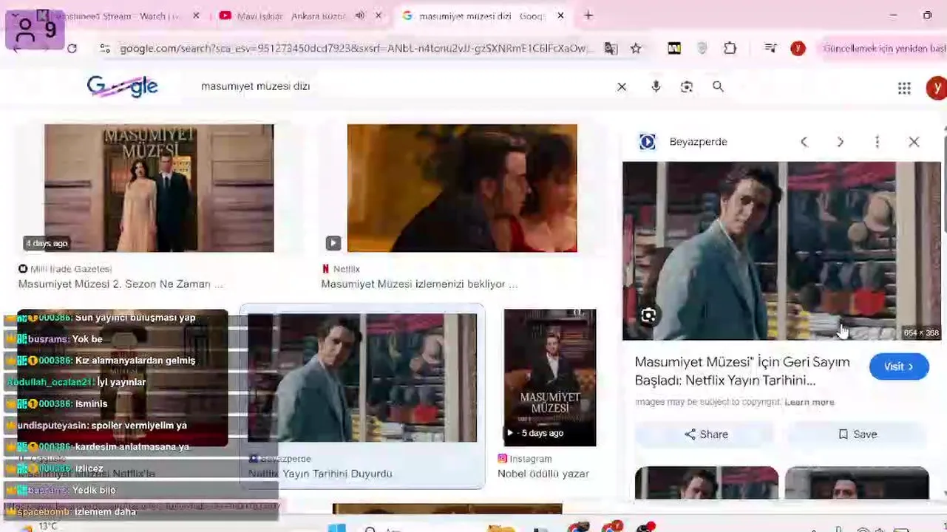Viewport: 947px width, 532px height.
Task: Open the Beyazperde source link in preview header
Action: pyautogui.click(x=698, y=142)
